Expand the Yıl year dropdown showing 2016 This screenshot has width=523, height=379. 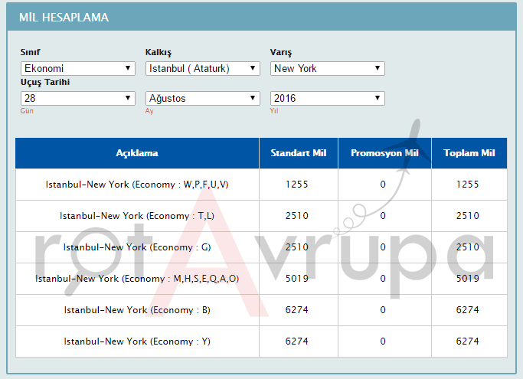[x=328, y=98]
